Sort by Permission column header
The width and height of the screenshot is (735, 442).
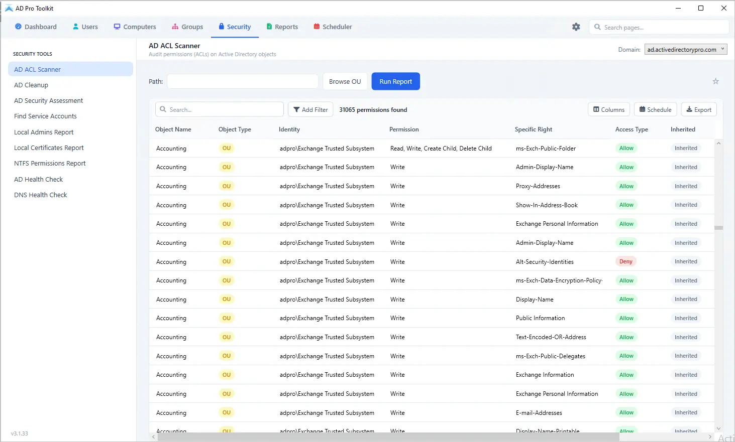pyautogui.click(x=404, y=129)
